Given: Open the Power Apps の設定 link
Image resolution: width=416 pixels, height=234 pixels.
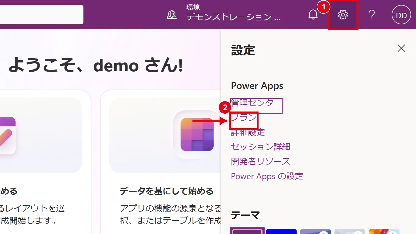Looking at the screenshot, I should [x=267, y=176].
